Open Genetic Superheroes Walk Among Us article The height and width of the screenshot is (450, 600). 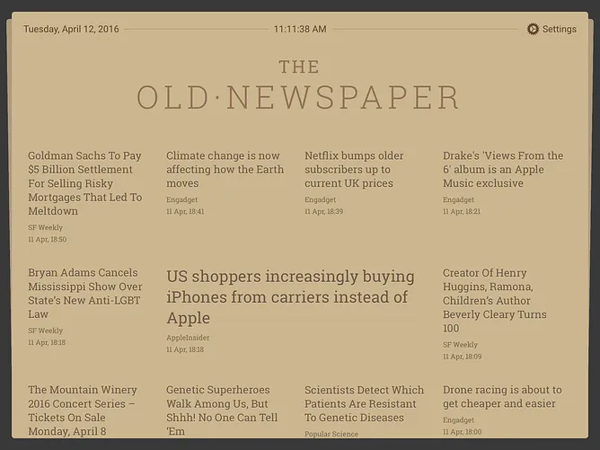pyautogui.click(x=222, y=410)
